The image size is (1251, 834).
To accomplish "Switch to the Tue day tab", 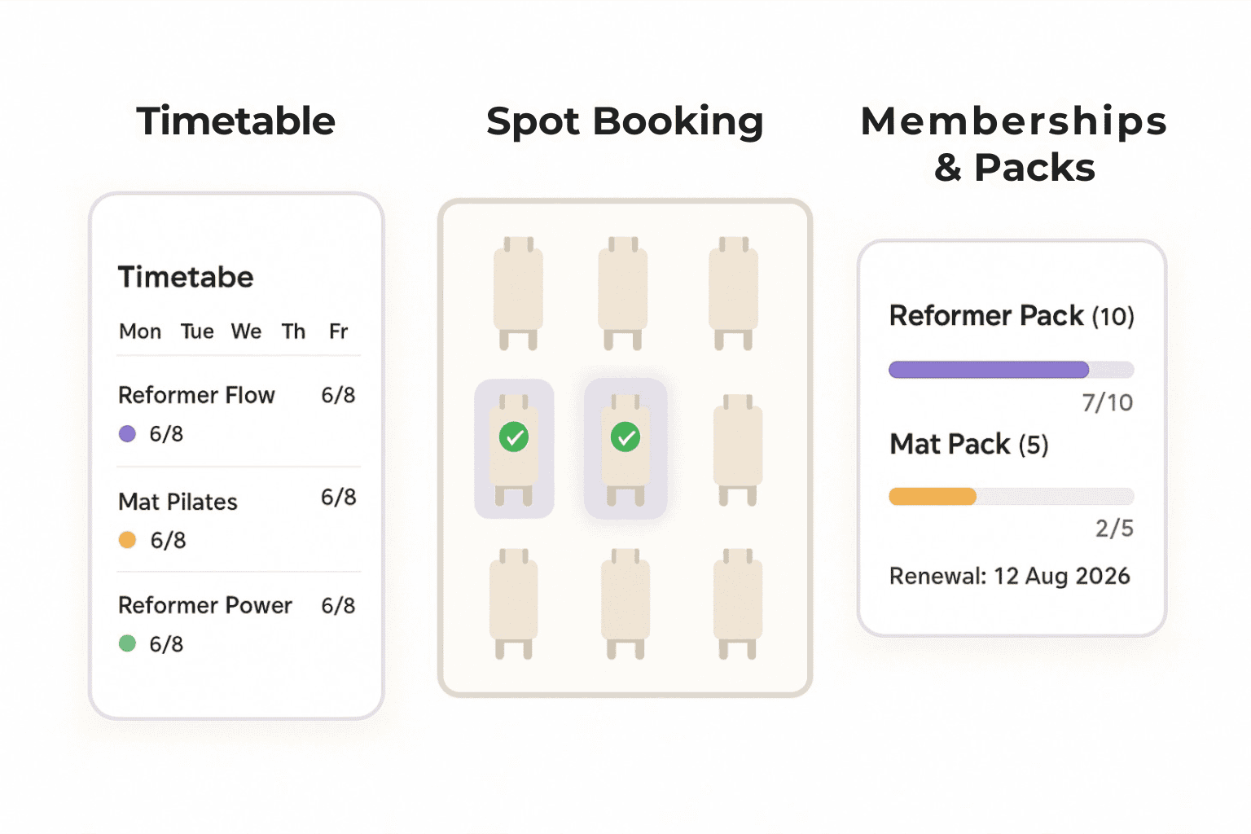I will (x=197, y=331).
